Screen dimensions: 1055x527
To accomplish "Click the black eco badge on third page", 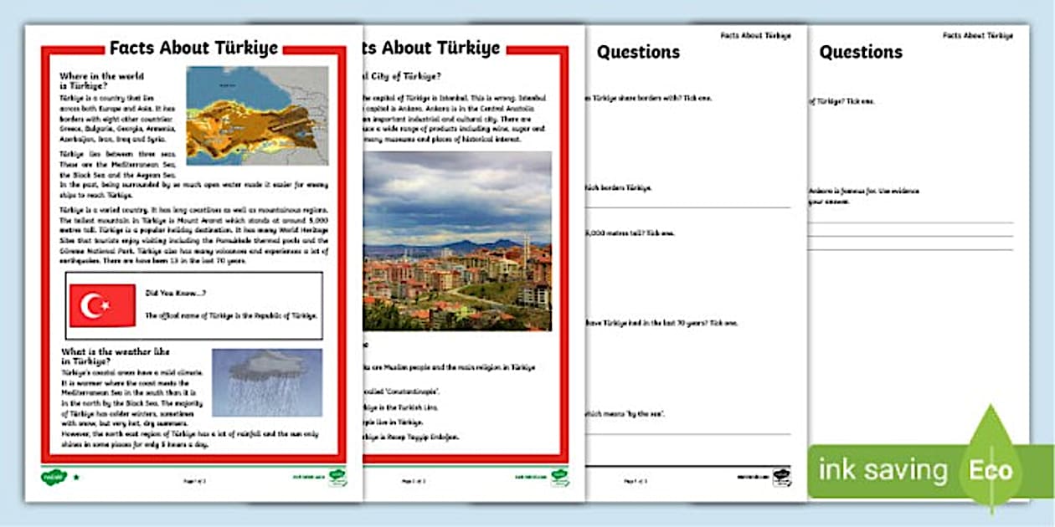I will pos(782,478).
